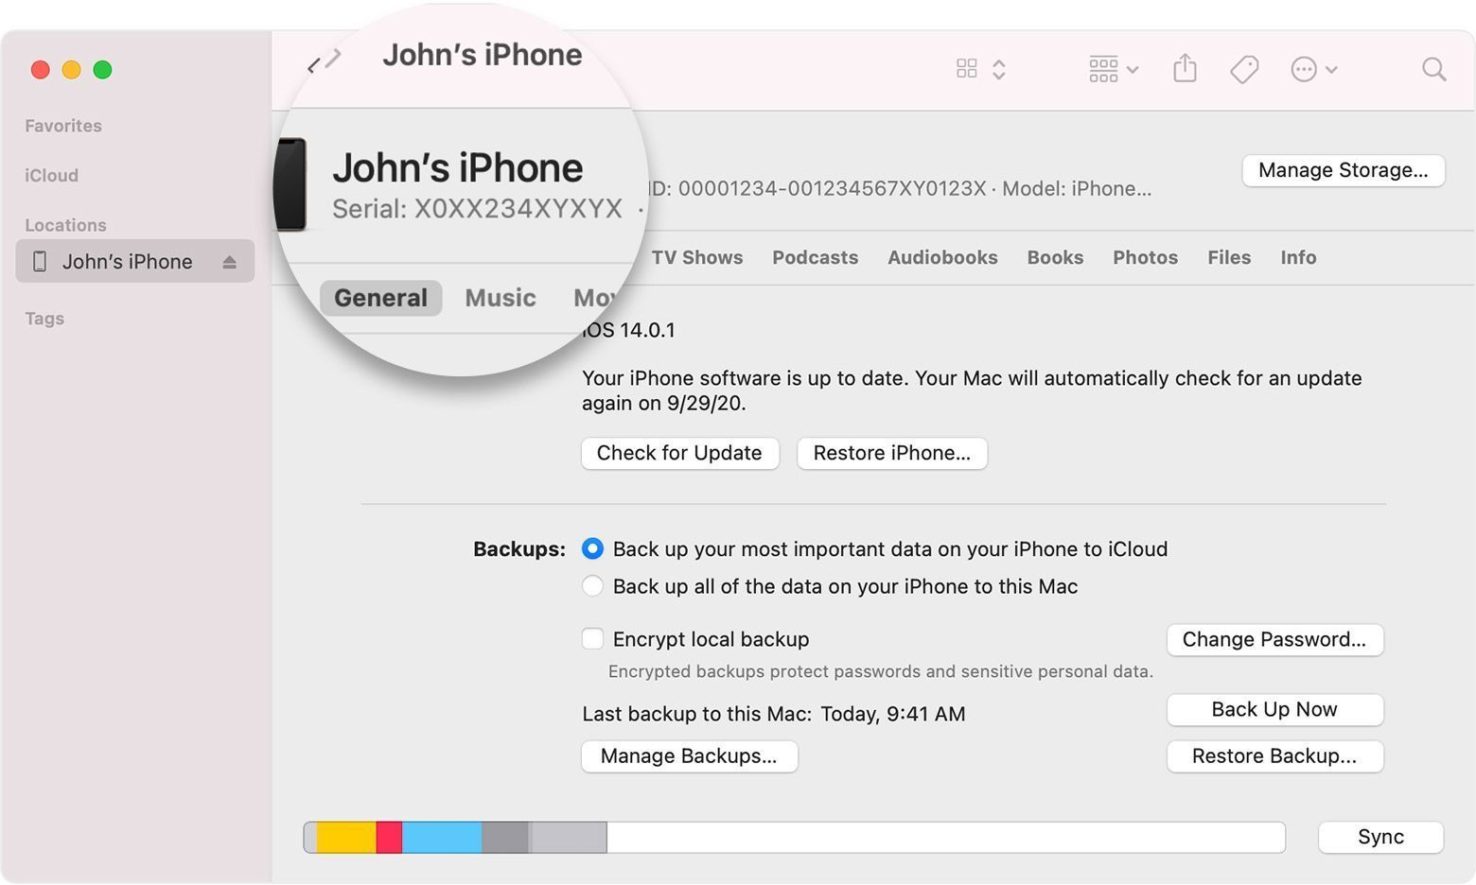Click the forward navigation arrow

click(x=333, y=59)
